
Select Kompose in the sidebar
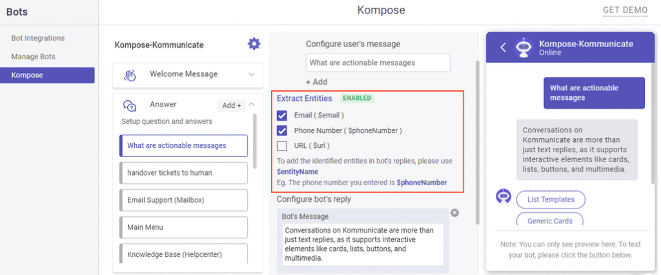47,75
